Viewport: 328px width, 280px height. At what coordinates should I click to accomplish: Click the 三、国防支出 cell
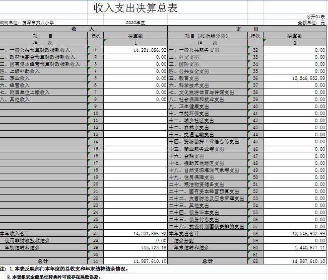pyautogui.click(x=208, y=64)
